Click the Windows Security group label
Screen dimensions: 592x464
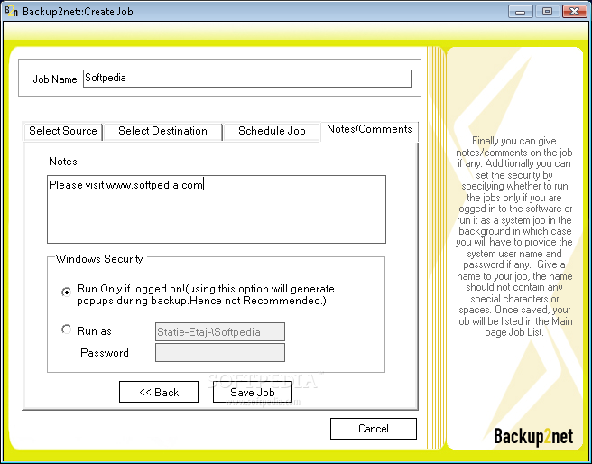[99, 259]
